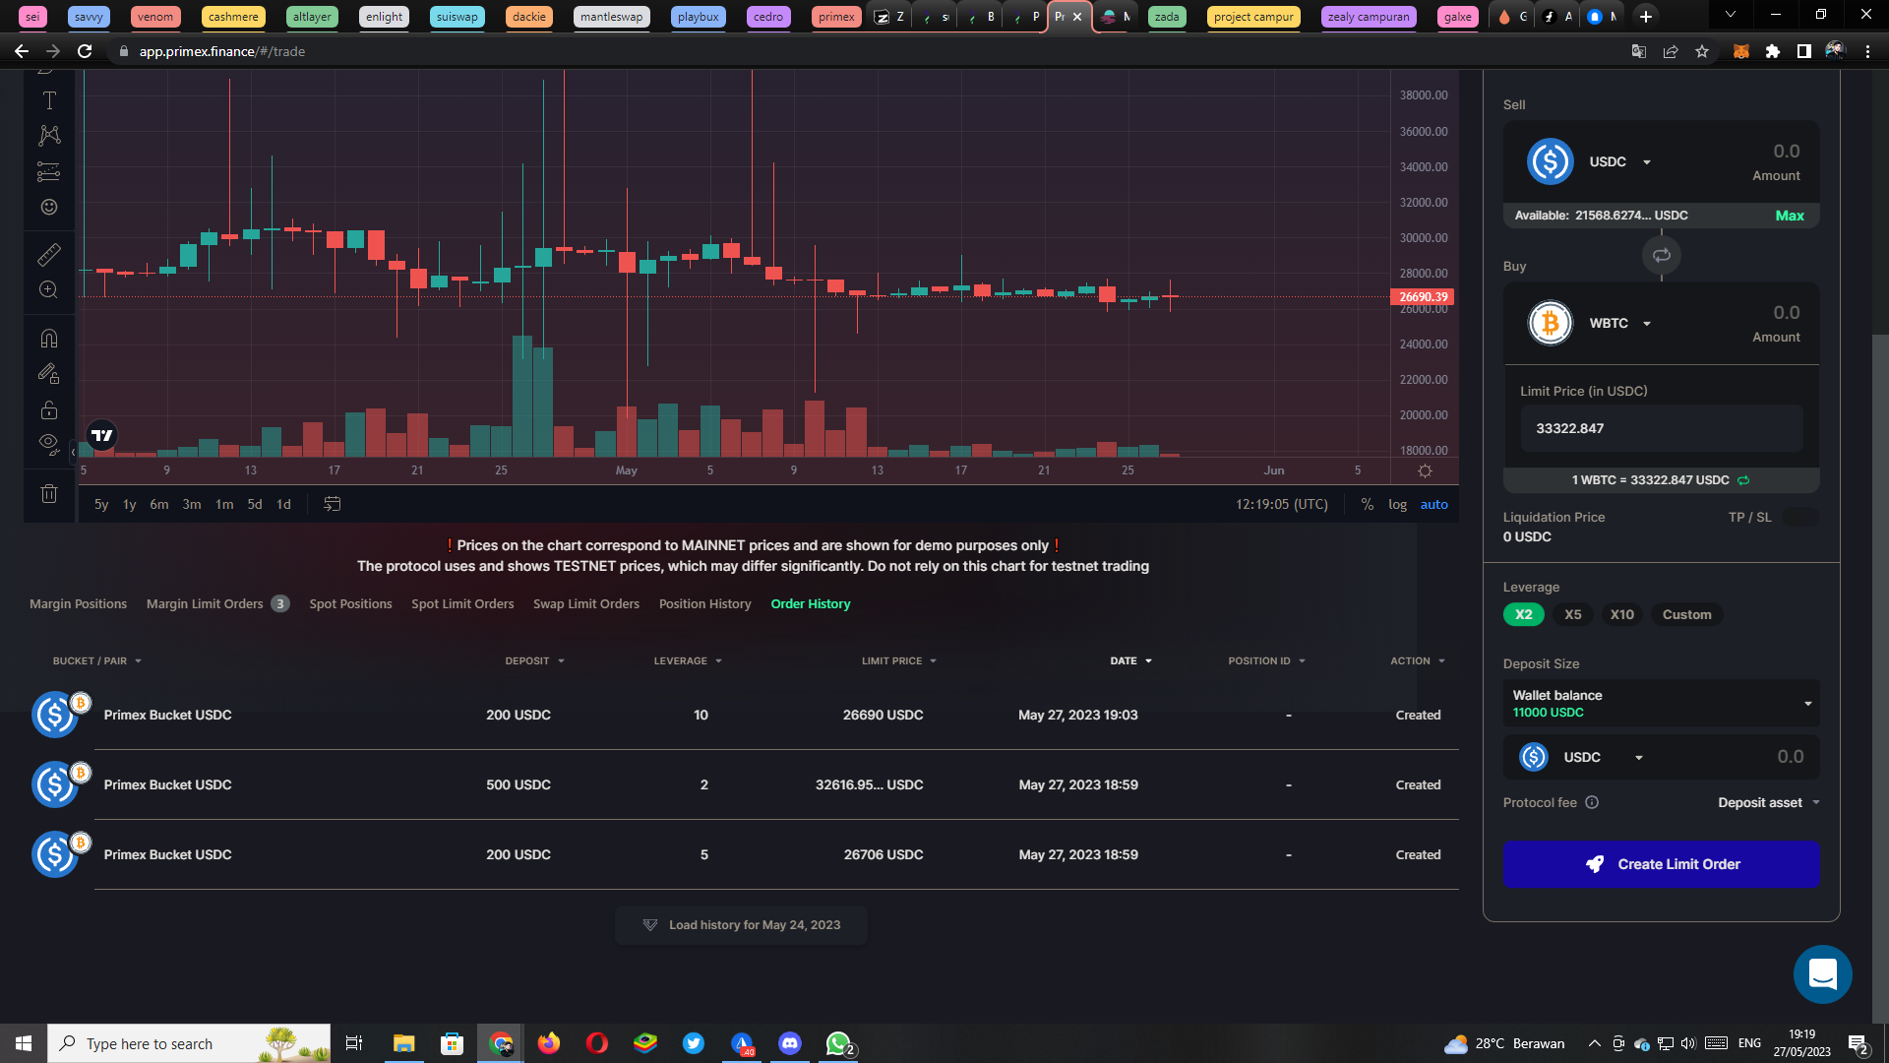Open Discord from the taskbar

[x=790, y=1043]
